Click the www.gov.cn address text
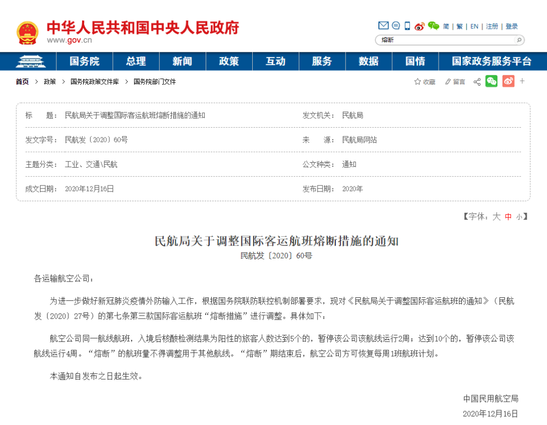 [x=69, y=40]
